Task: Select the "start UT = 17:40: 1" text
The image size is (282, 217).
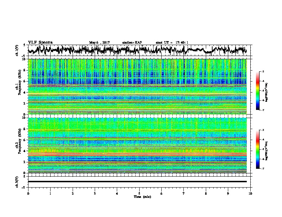Action: point(172,43)
